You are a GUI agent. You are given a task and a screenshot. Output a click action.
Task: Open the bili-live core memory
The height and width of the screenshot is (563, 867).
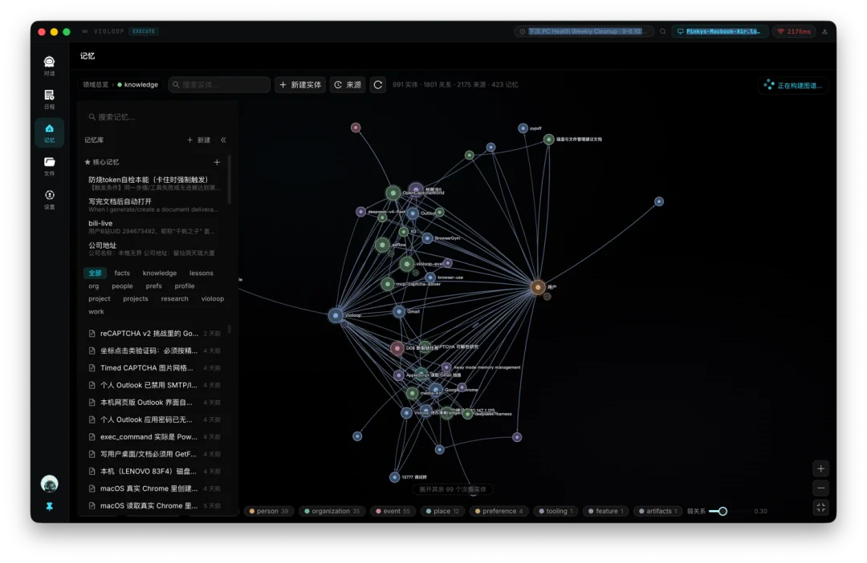154,227
